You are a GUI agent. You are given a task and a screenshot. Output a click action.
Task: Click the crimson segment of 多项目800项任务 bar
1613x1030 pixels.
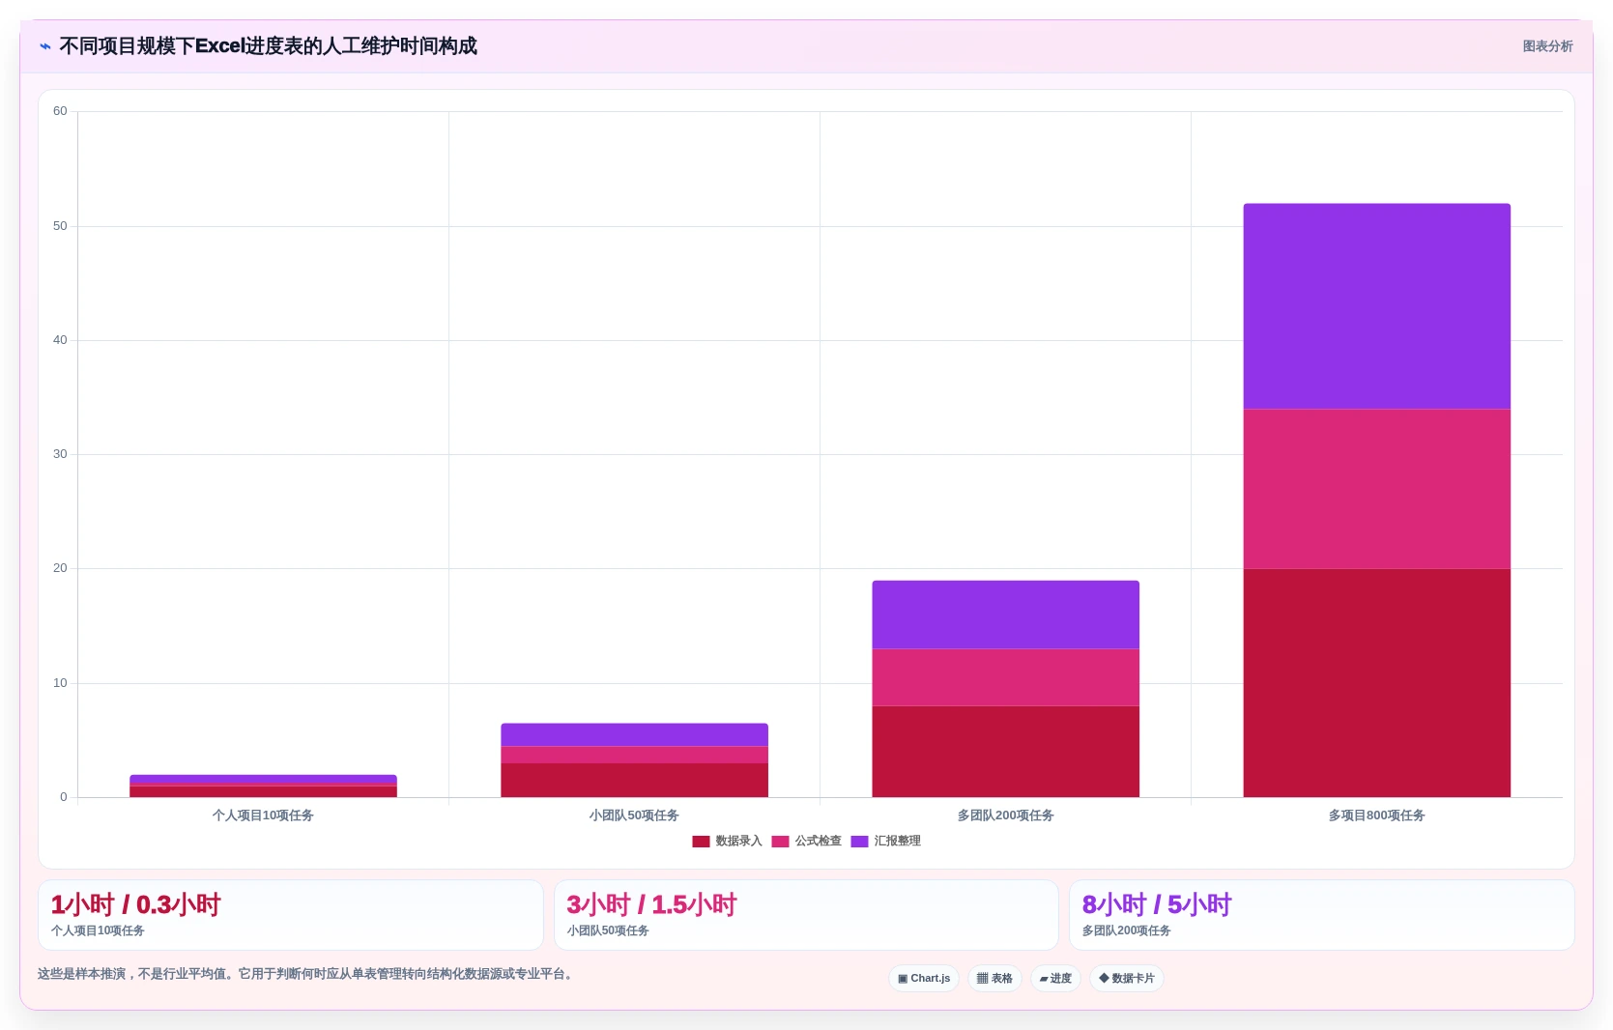point(1376,683)
